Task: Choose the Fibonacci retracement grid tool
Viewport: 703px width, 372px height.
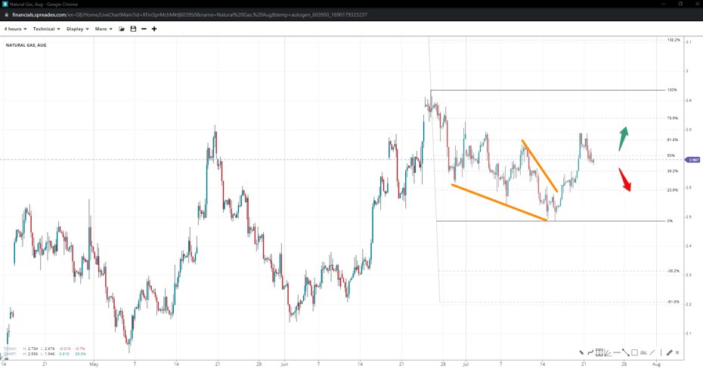Action: click(599, 352)
